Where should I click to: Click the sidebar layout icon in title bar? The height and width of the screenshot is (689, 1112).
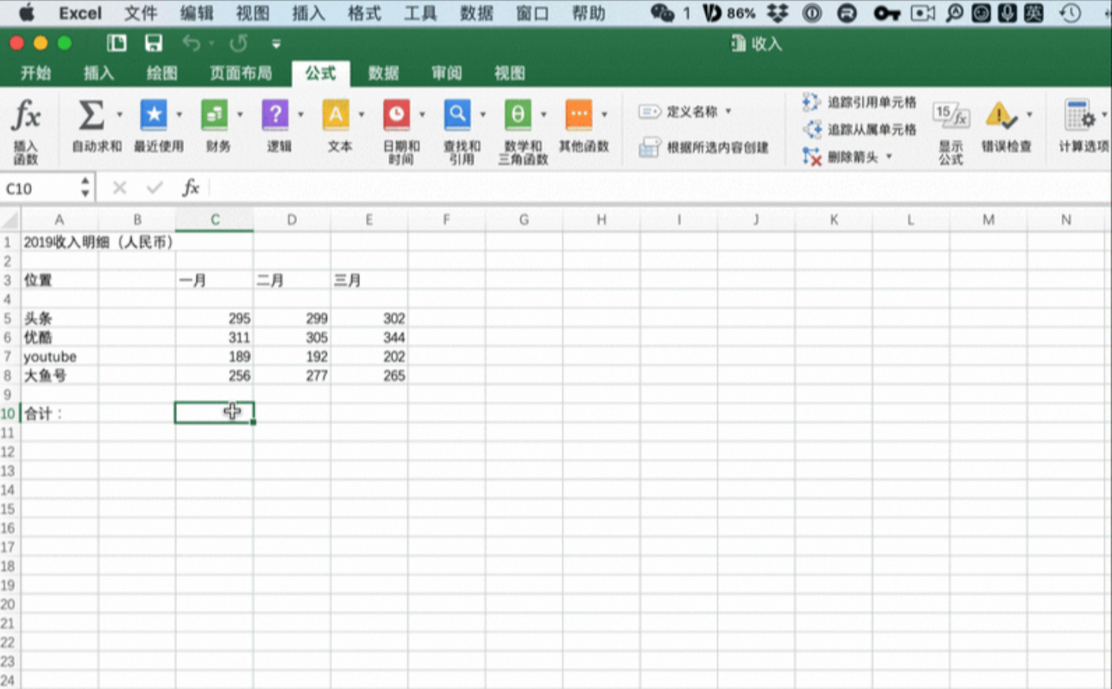(117, 43)
